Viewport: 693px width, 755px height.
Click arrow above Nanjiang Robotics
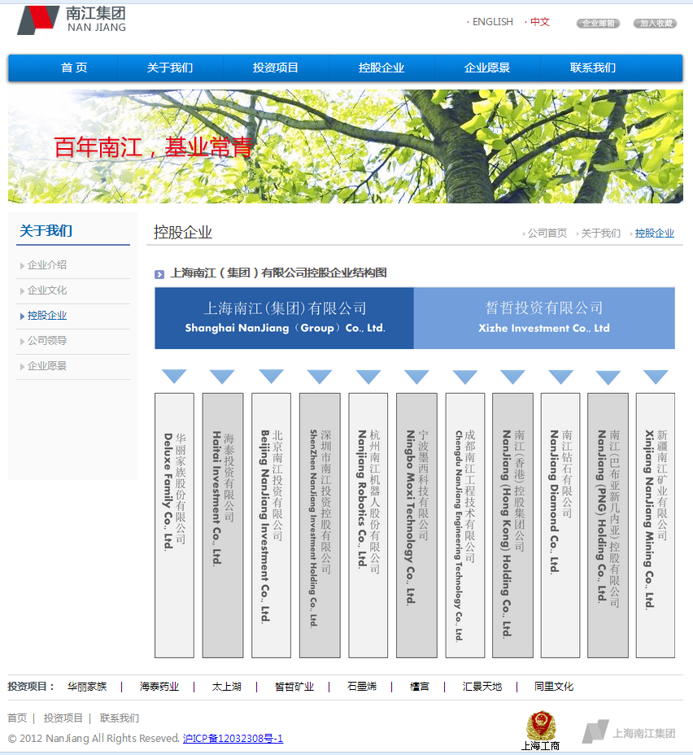coord(368,376)
